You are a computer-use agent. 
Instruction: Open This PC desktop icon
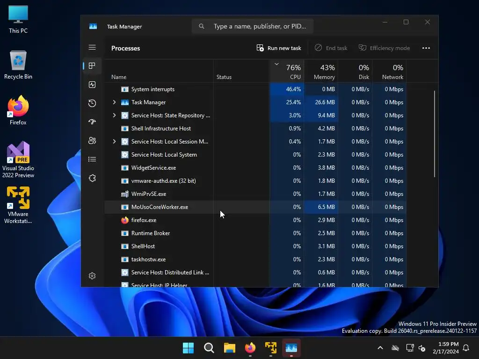[x=18, y=20]
